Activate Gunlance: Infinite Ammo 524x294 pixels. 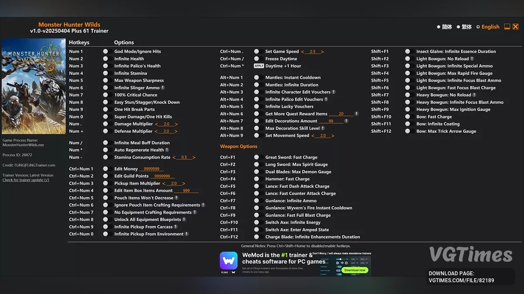[x=257, y=200]
